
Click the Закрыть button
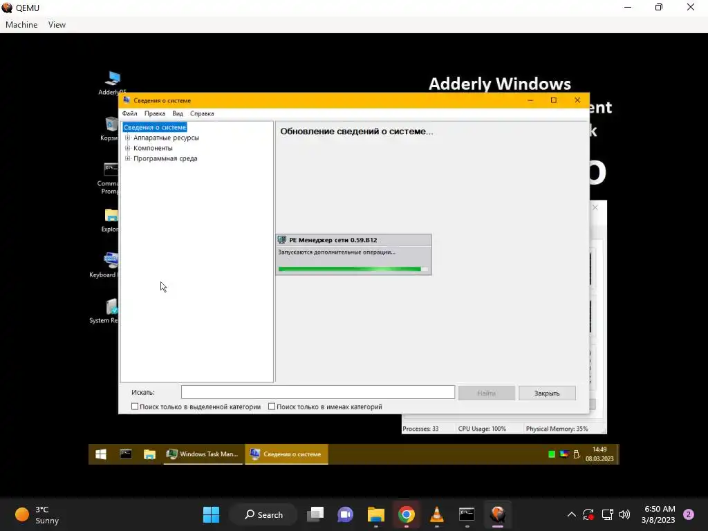(x=547, y=393)
